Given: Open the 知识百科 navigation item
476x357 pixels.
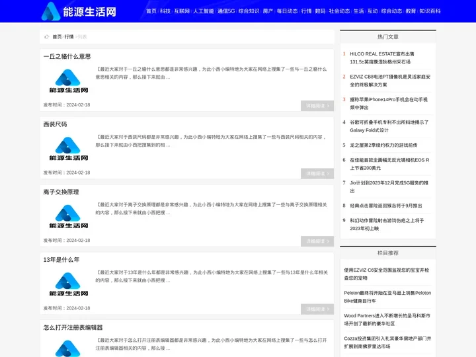Looking at the screenshot, I should click(430, 11).
